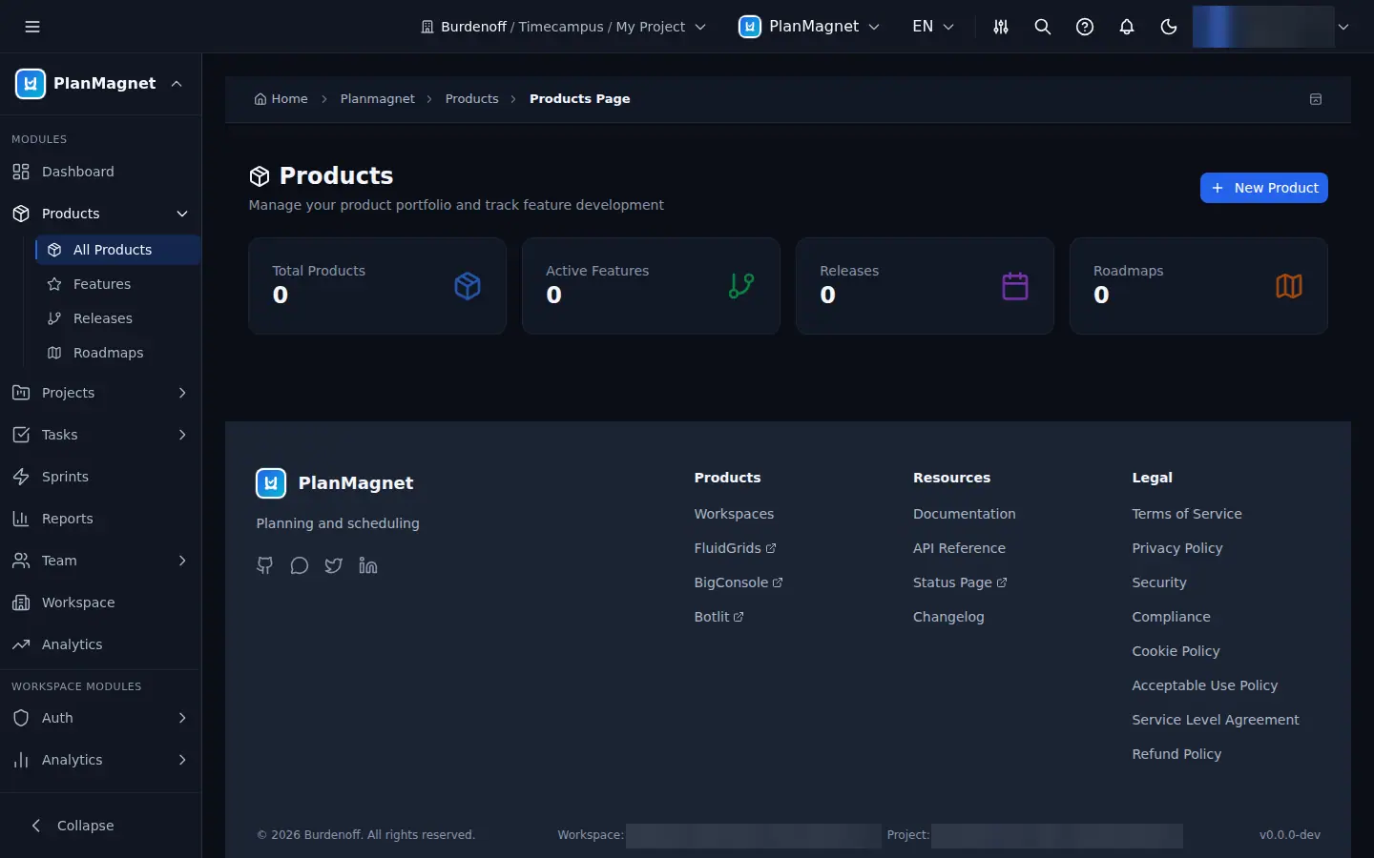Click the blue cube icon on Total Products card
The height and width of the screenshot is (858, 1374).
[468, 286]
